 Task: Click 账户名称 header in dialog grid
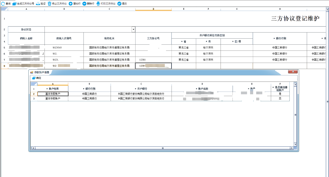tap(202, 88)
